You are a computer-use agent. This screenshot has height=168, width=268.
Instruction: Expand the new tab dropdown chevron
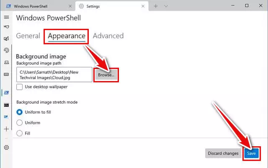point(166,6)
